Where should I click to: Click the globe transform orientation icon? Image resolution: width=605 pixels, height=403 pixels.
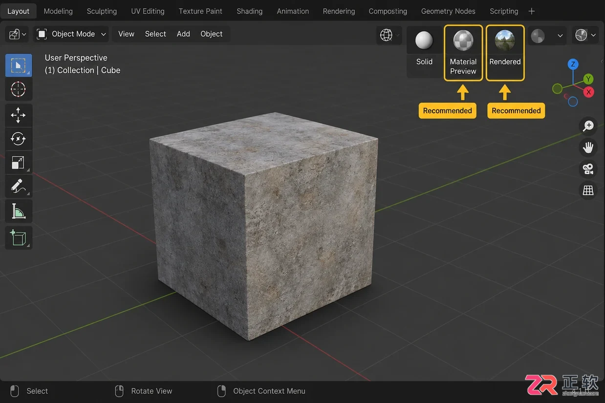tap(386, 35)
